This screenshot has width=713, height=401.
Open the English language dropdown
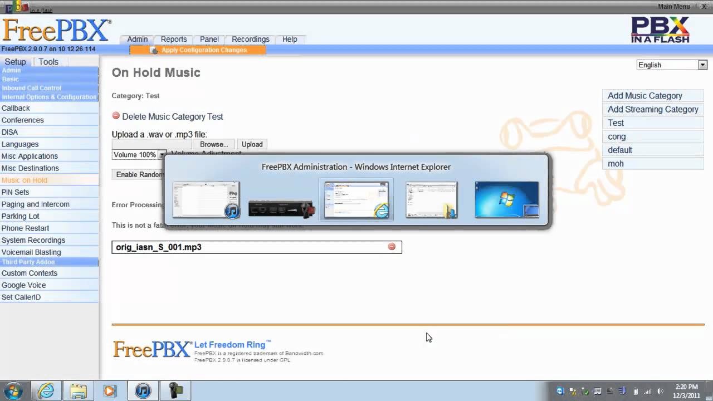click(672, 65)
